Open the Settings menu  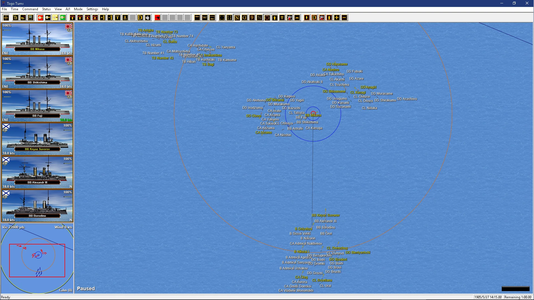(x=92, y=9)
